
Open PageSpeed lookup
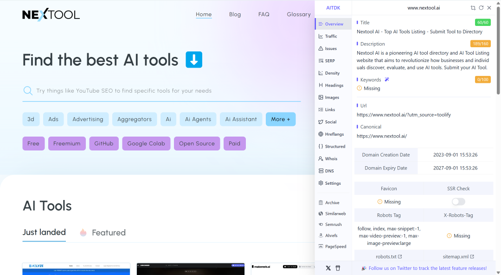point(333,246)
